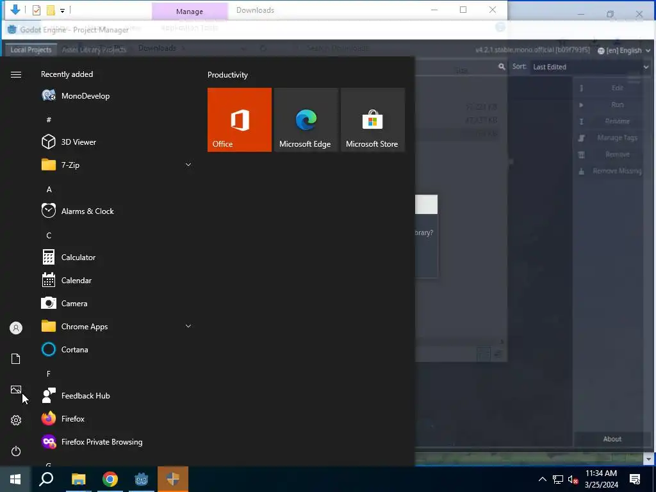The image size is (656, 492).
Task: Click Remove Missing in Godot sidebar
Action: point(611,170)
